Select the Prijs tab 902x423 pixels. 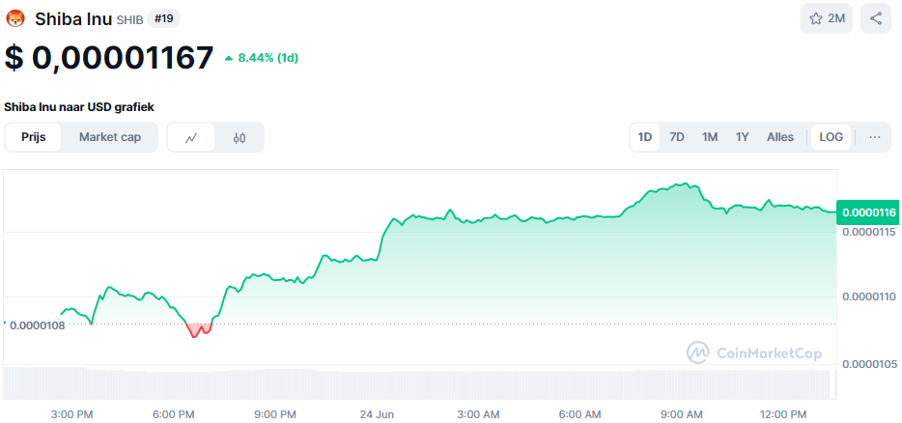pos(34,137)
